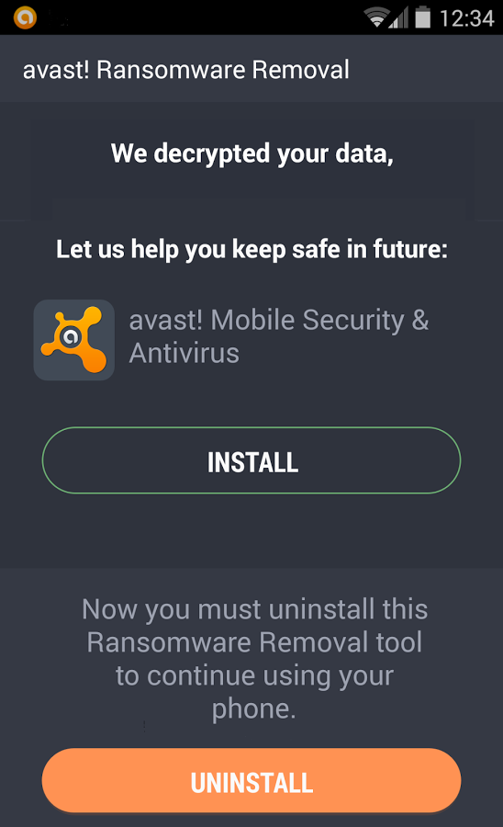The width and height of the screenshot is (503, 827).
Task: Select the word 'Antivirus' in app name
Action: click(184, 353)
